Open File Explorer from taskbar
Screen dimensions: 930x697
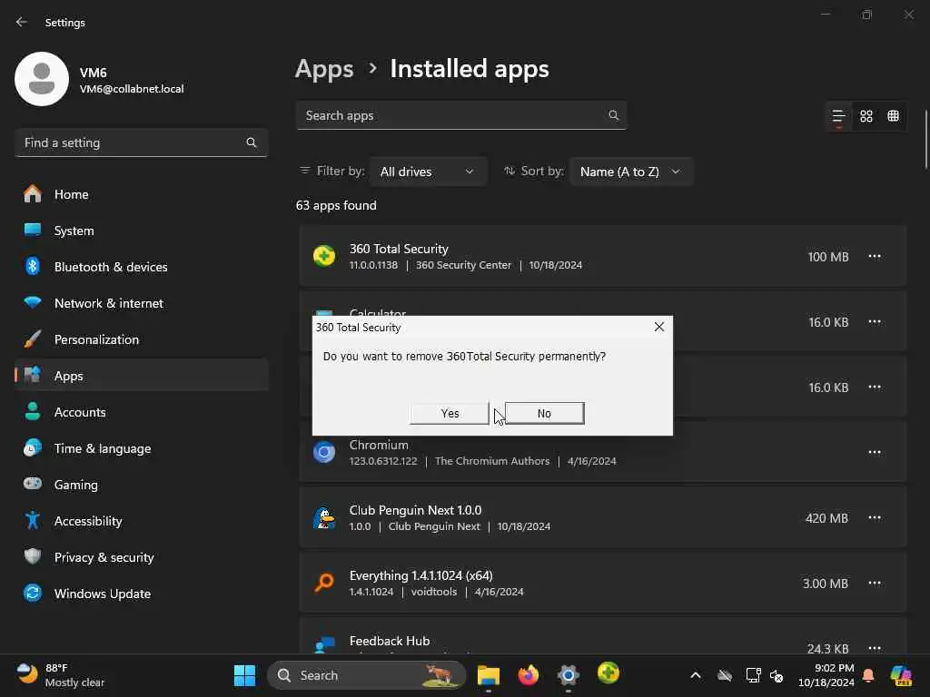[x=488, y=675]
